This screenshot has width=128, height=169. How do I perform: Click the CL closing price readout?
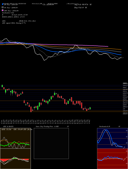coord(48,5)
